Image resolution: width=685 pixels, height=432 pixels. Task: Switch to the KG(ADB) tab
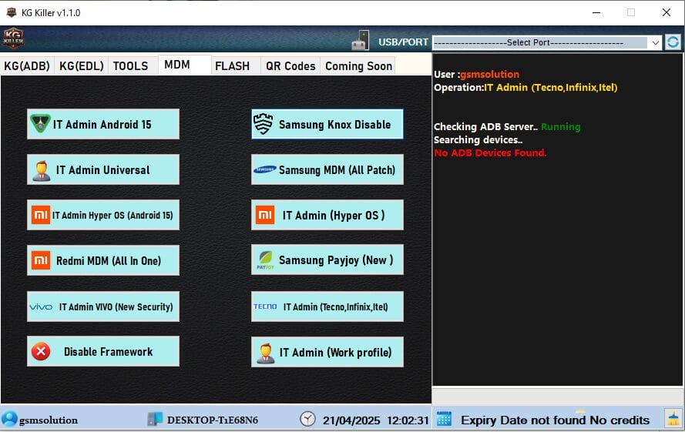(x=27, y=66)
